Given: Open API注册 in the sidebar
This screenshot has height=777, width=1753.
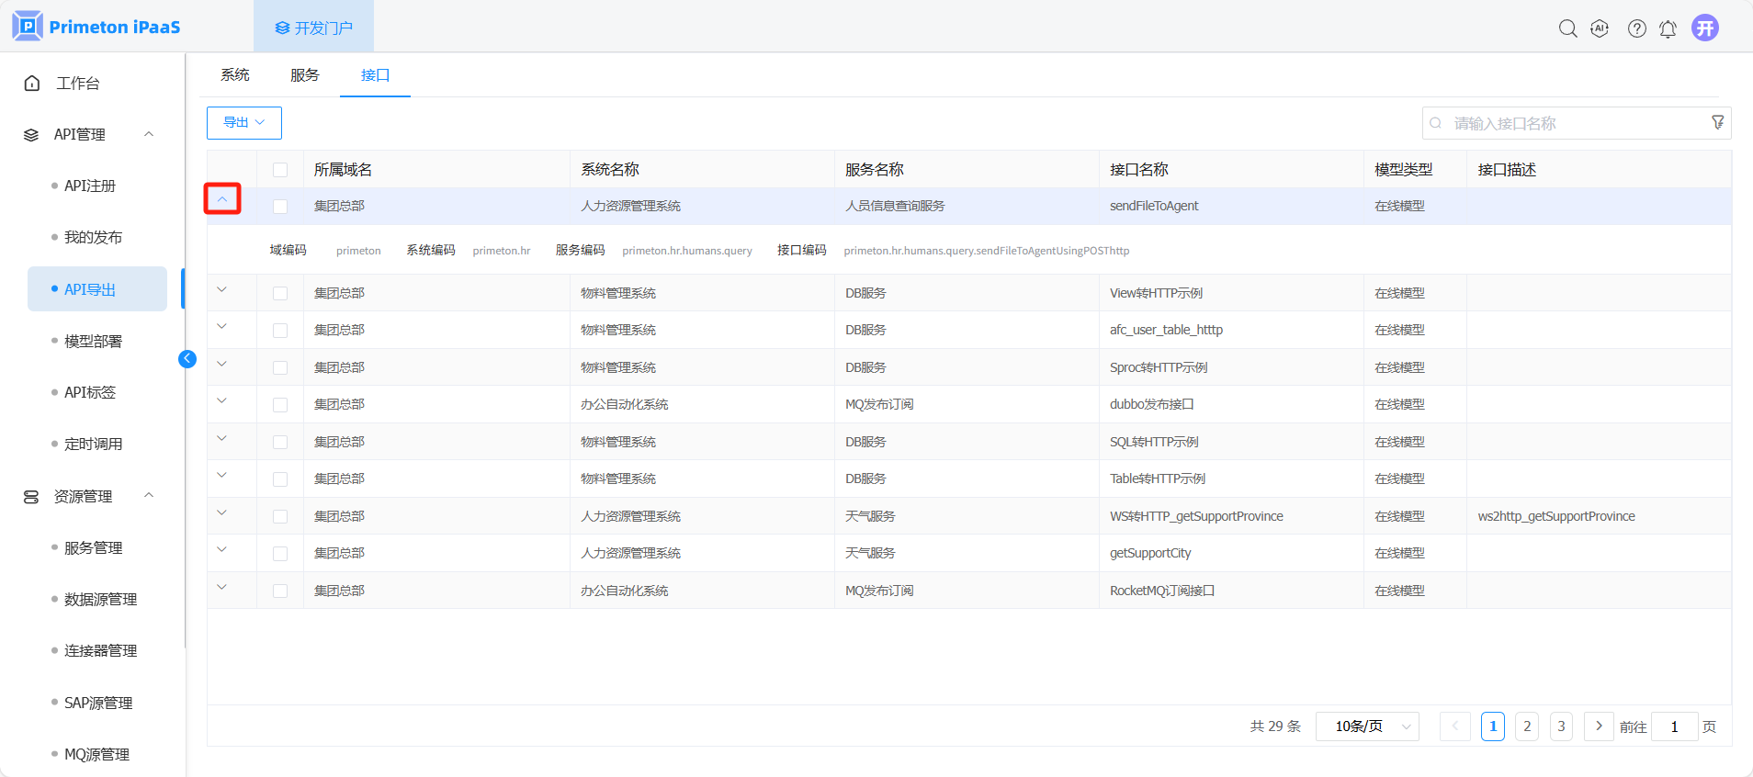Looking at the screenshot, I should pyautogui.click(x=90, y=186).
